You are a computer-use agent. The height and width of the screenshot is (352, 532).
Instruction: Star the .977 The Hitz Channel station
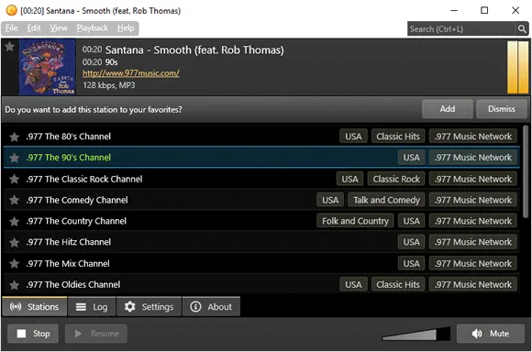[x=15, y=243]
